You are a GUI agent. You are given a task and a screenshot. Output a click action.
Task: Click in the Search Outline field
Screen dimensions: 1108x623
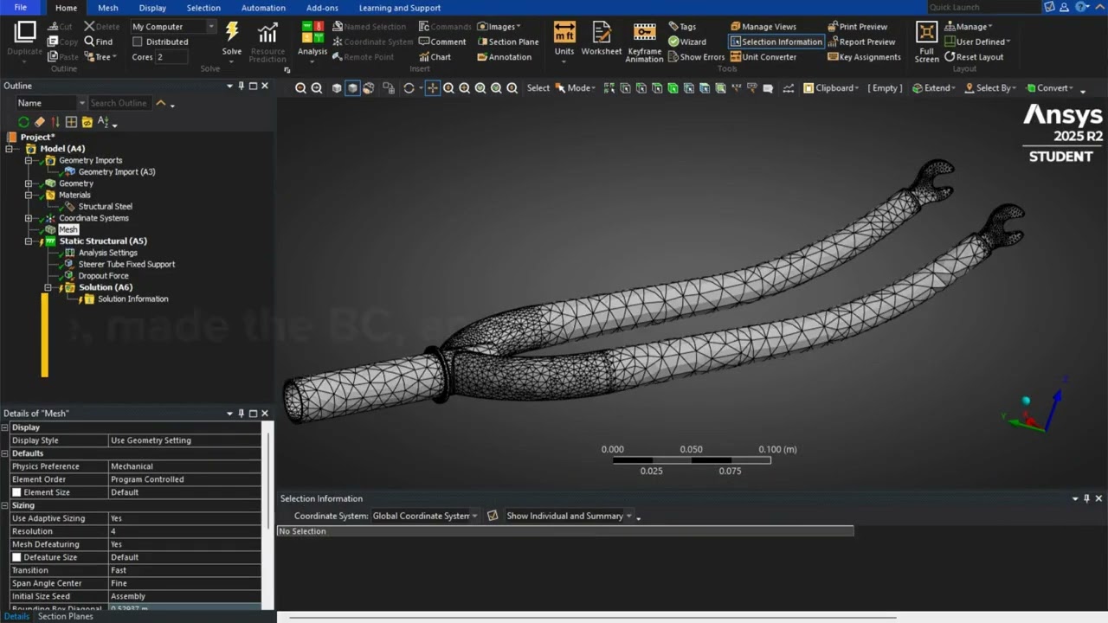click(119, 103)
